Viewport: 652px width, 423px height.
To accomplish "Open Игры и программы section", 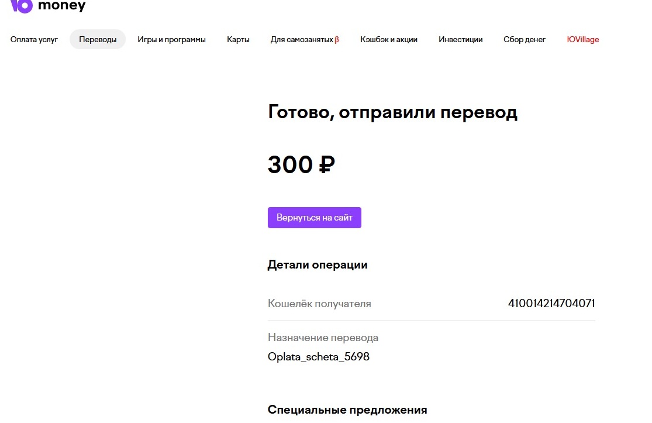I will pyautogui.click(x=172, y=40).
